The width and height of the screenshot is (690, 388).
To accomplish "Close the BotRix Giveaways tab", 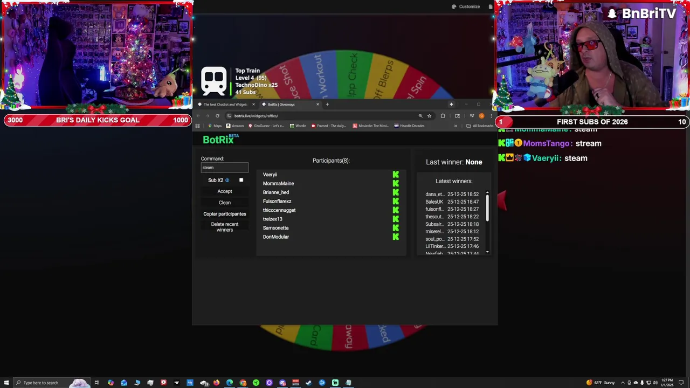I will [x=318, y=104].
